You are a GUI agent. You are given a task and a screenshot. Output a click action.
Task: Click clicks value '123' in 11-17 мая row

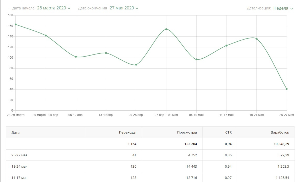(x=133, y=178)
